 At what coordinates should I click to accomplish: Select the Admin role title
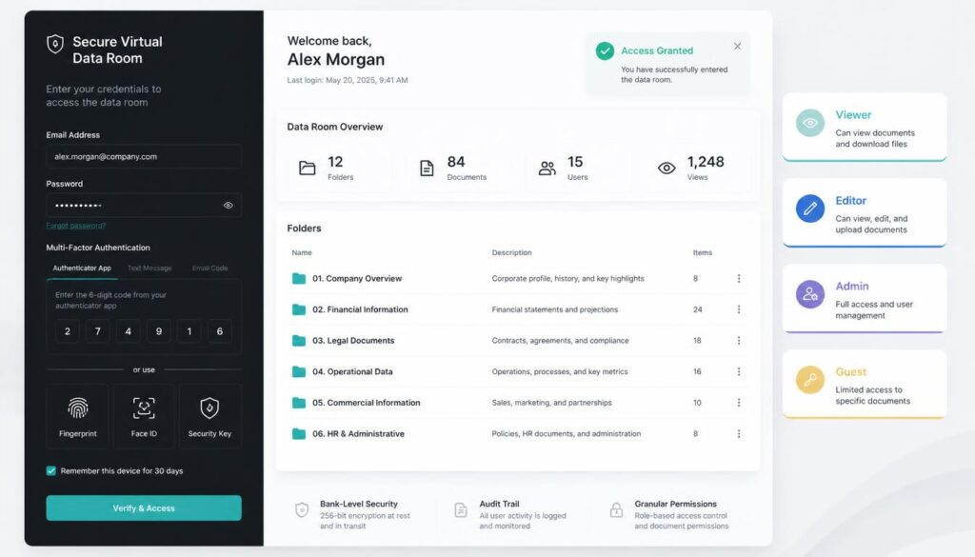[x=852, y=286]
